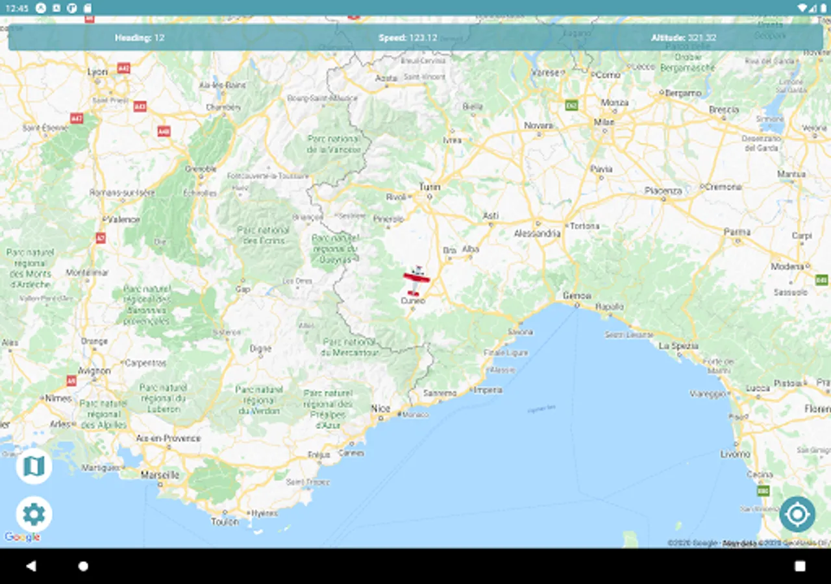Tap the A47 highway shield

(x=77, y=119)
